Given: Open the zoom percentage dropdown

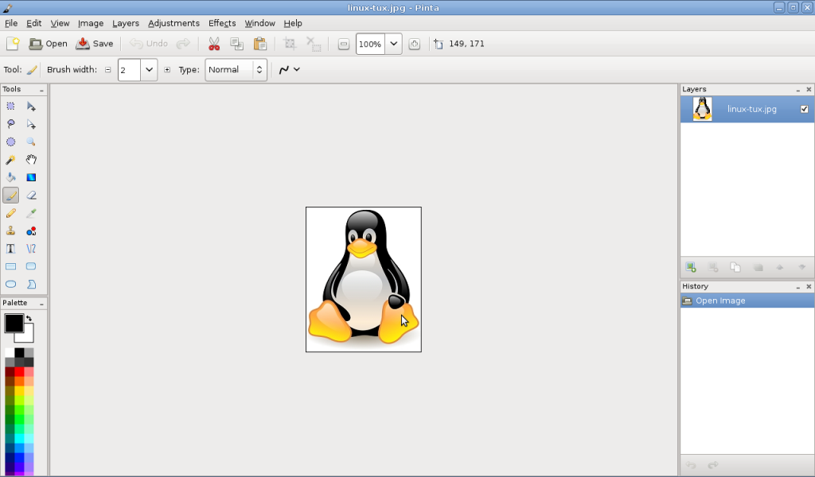Looking at the screenshot, I should [x=393, y=44].
